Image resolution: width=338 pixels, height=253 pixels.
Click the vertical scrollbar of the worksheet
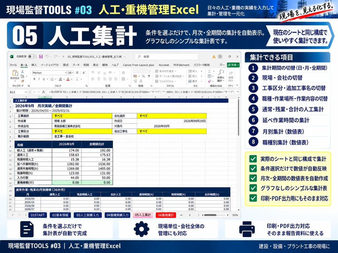[x=238, y=118]
